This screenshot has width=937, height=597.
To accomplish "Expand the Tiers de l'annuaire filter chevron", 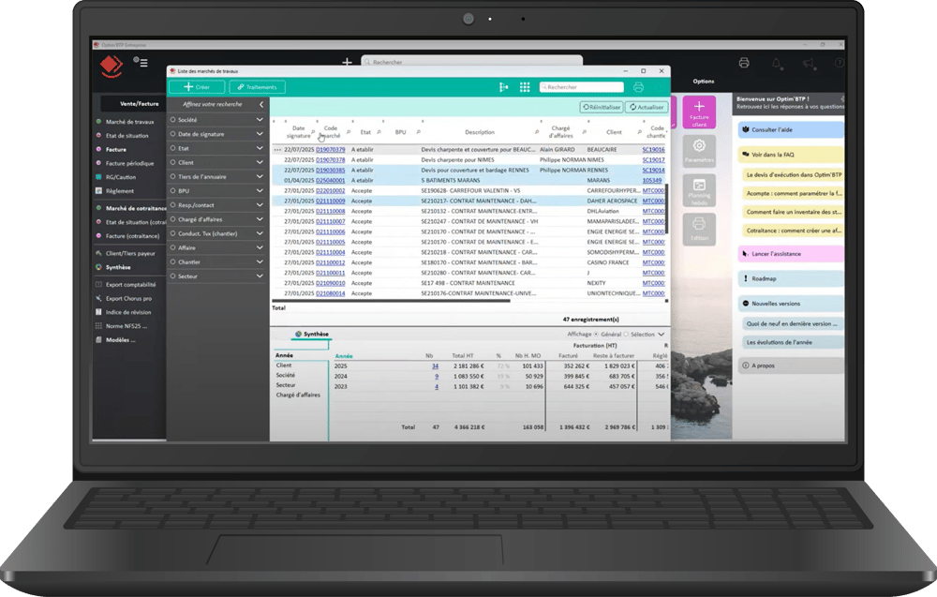I will click(260, 176).
